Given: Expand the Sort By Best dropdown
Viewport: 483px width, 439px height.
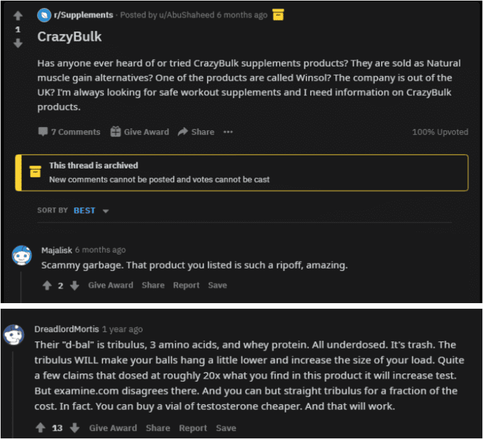Looking at the screenshot, I should click(106, 211).
